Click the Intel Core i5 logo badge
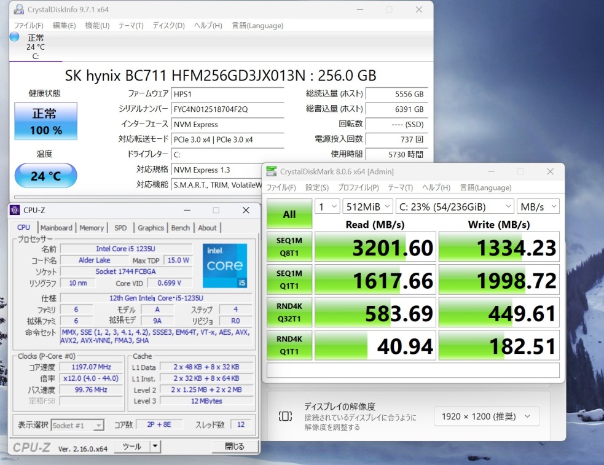This screenshot has width=604, height=465. [x=225, y=266]
